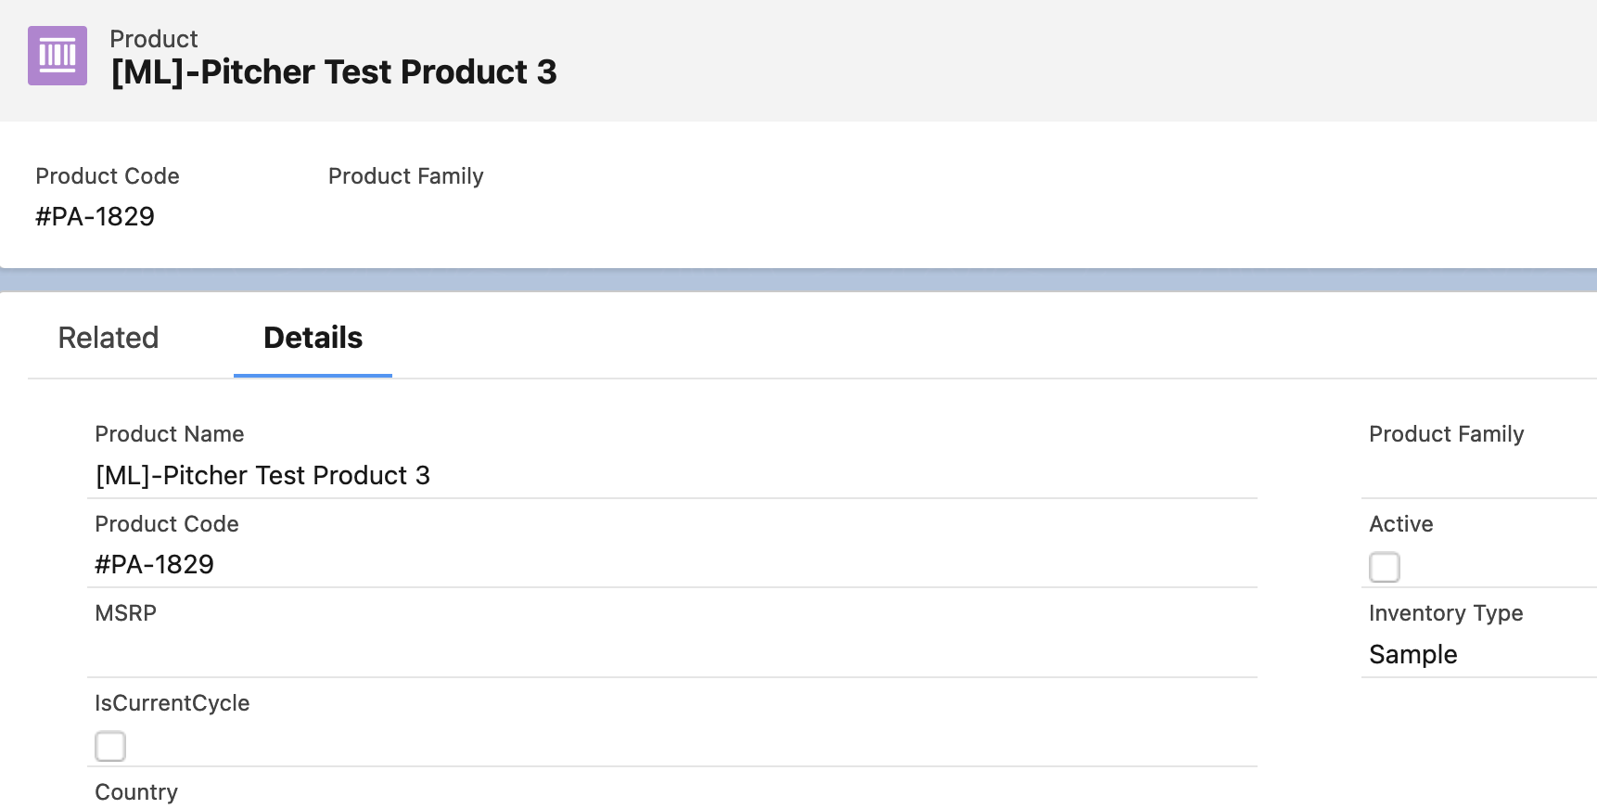Click the IsCurrentCycle field label
Screen dimensions: 1597x809
point(172,703)
